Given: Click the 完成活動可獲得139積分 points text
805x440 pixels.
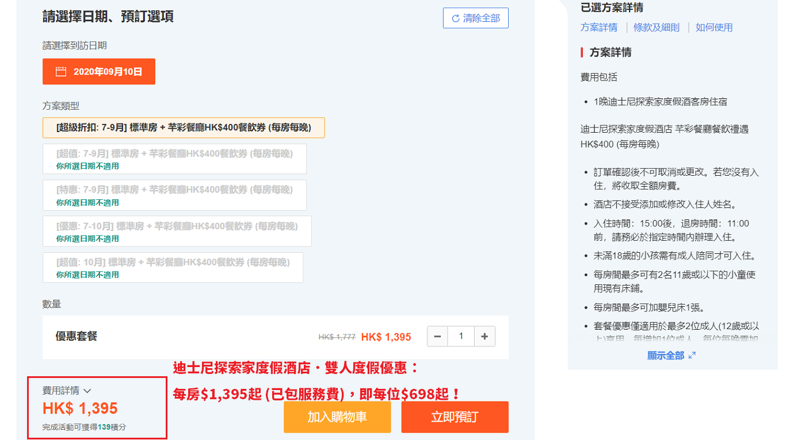Looking at the screenshot, I should pyautogui.click(x=84, y=427).
